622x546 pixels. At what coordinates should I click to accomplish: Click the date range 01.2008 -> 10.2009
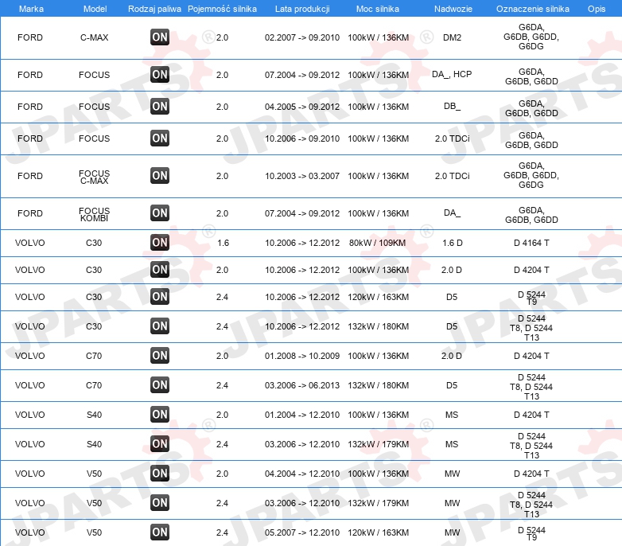click(x=302, y=356)
